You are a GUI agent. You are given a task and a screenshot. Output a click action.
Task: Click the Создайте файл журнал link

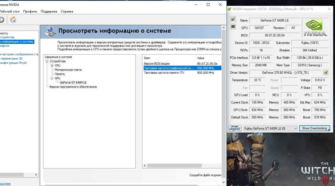pos(205,175)
